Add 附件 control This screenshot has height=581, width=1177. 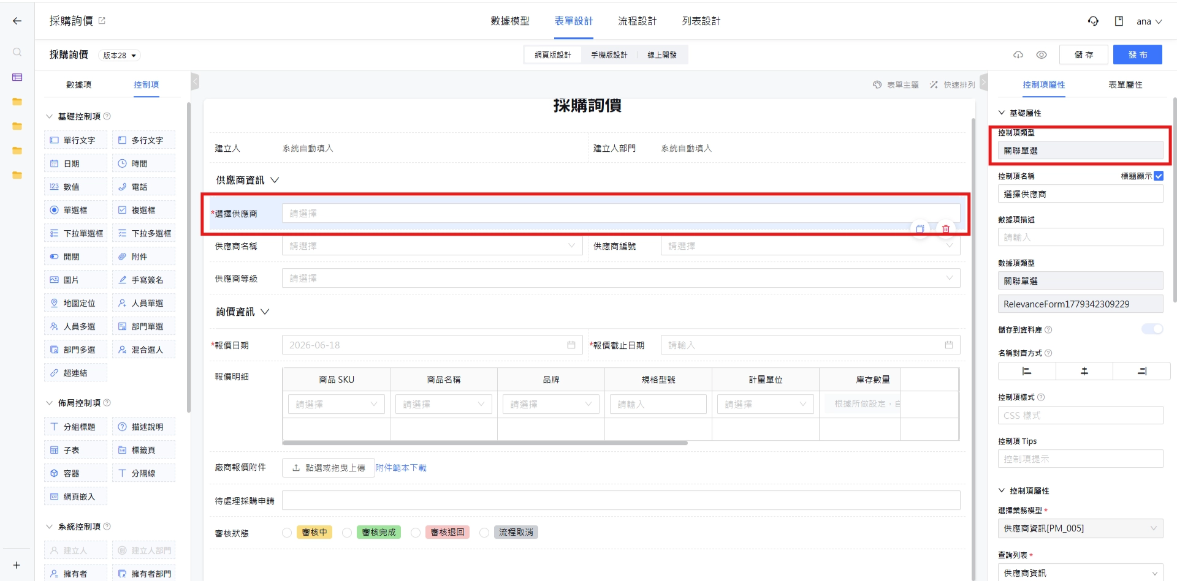pyautogui.click(x=143, y=257)
